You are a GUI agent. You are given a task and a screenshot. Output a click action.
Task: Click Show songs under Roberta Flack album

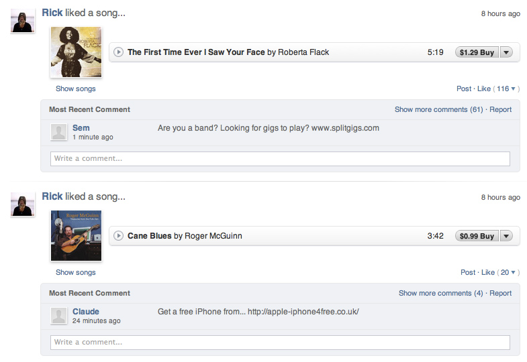pos(76,89)
